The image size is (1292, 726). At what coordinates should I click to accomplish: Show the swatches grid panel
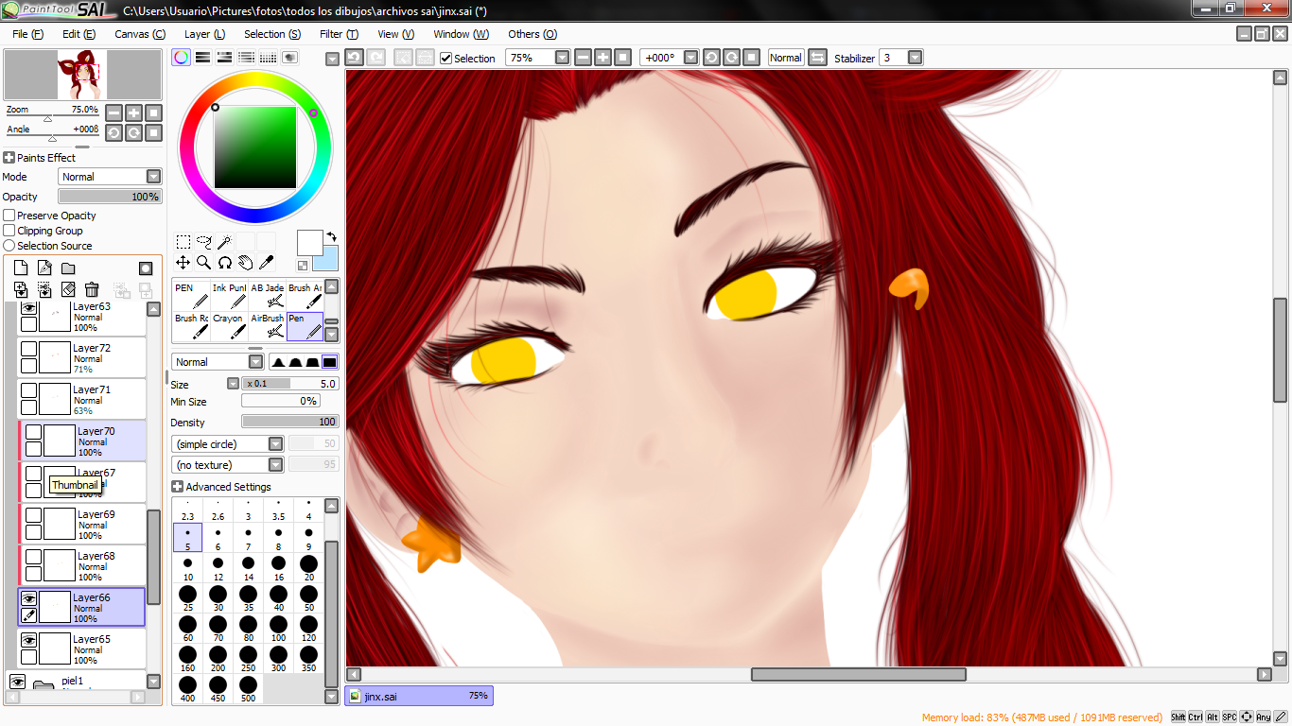tap(268, 58)
